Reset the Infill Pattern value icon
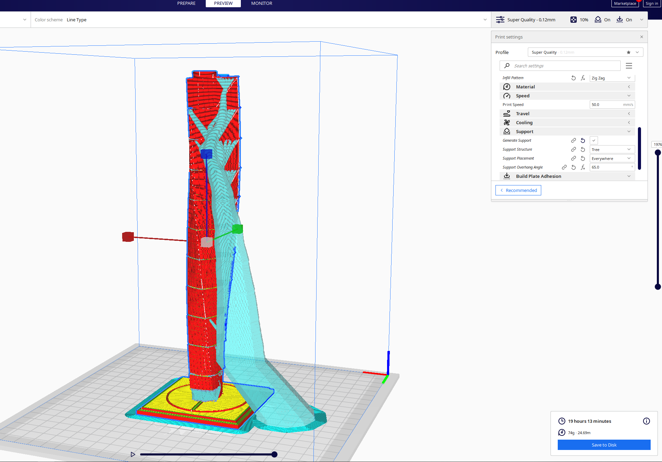The width and height of the screenshot is (662, 462). [x=573, y=78]
